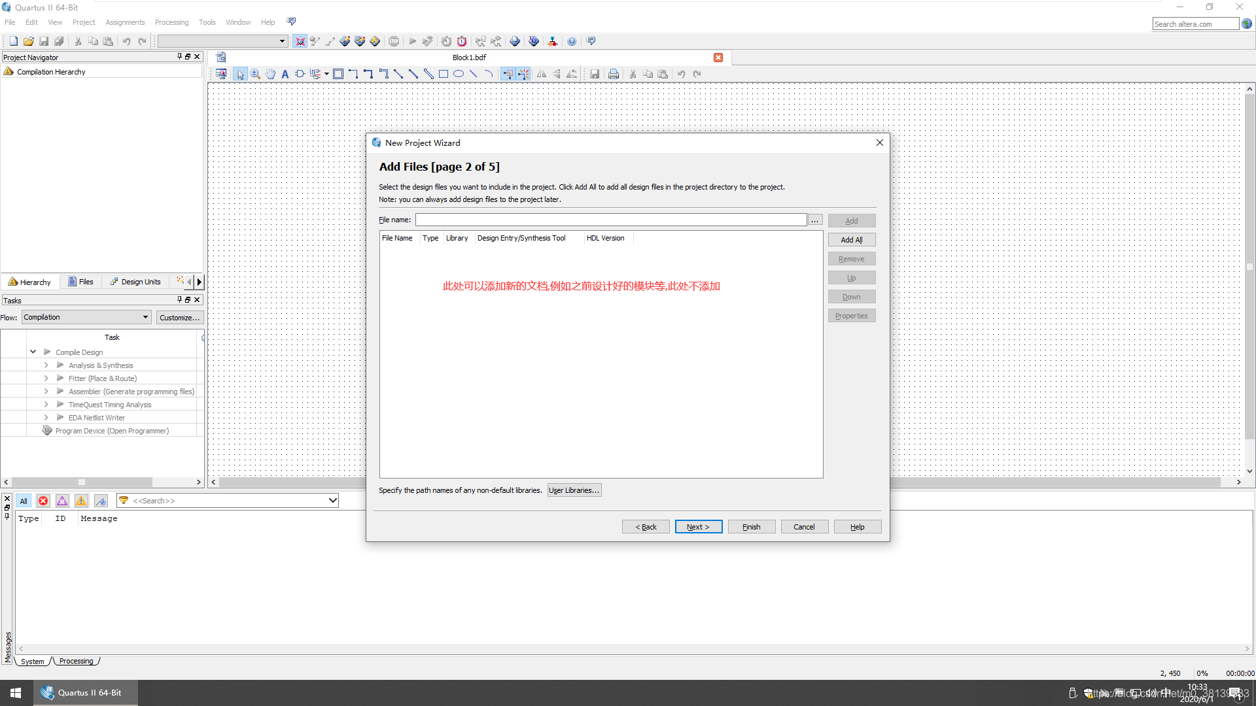The image size is (1256, 706).
Task: Select the Text tool (A icon)
Action: 285,74
